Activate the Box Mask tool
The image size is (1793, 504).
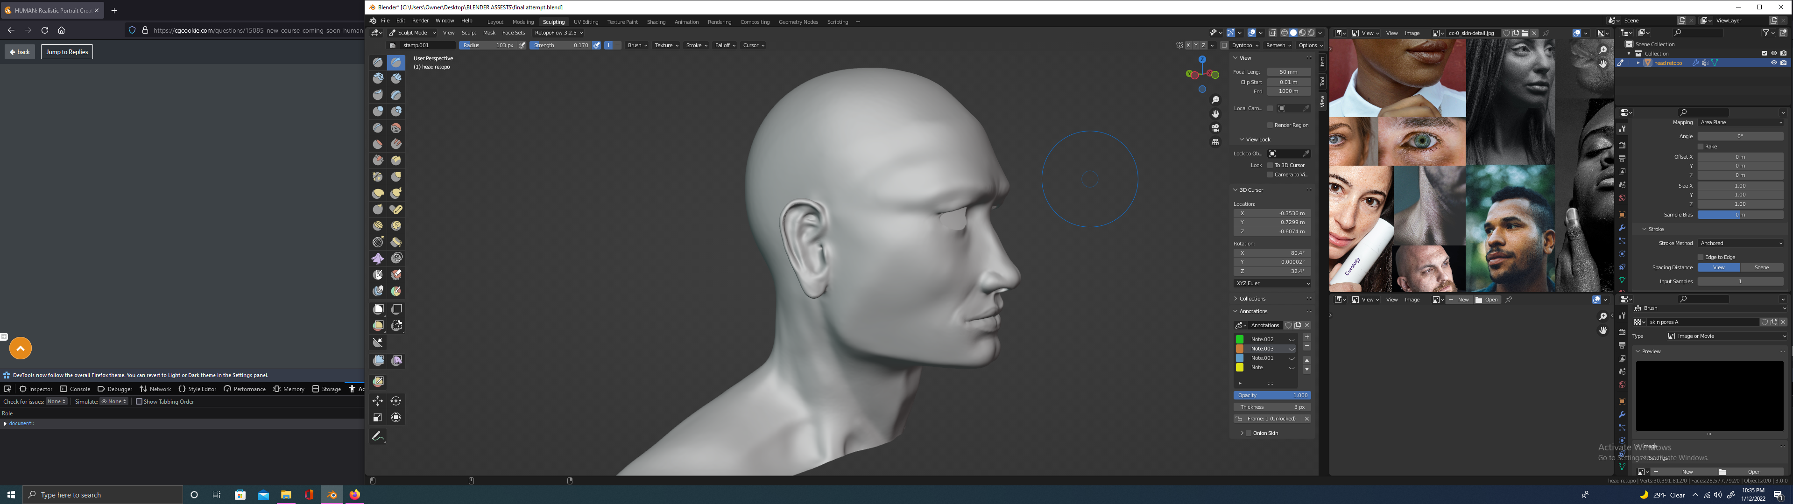[x=378, y=308]
